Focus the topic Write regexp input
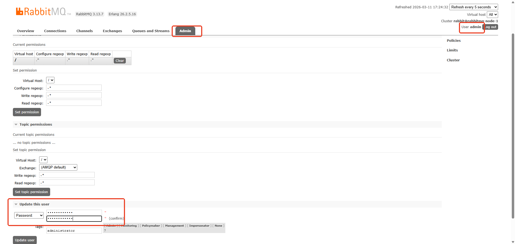The image size is (515, 244). [x=67, y=175]
